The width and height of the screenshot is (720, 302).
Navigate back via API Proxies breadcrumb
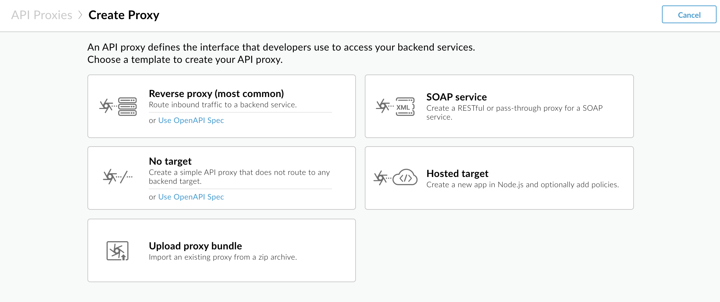42,15
